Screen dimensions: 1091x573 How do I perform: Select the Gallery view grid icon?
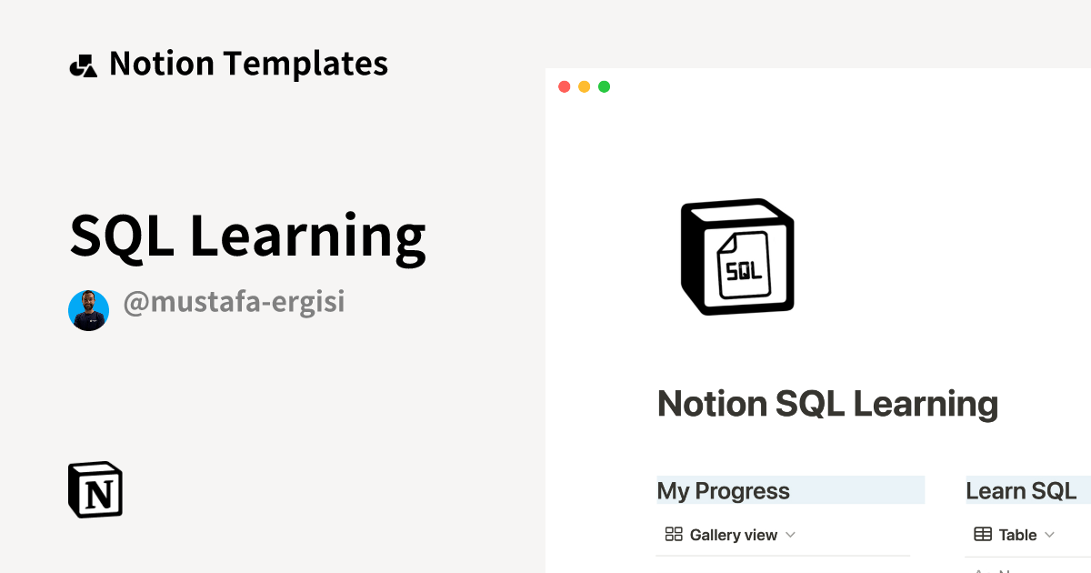(x=674, y=535)
